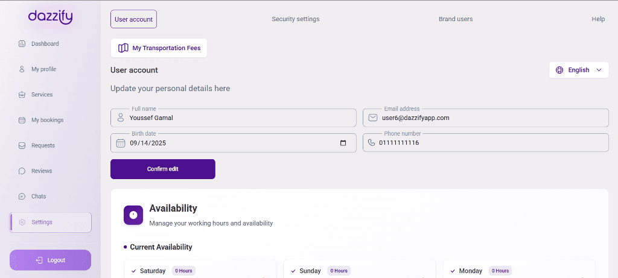Click the My profile person icon
Viewport: 618px width, 278px height.
pyautogui.click(x=22, y=69)
